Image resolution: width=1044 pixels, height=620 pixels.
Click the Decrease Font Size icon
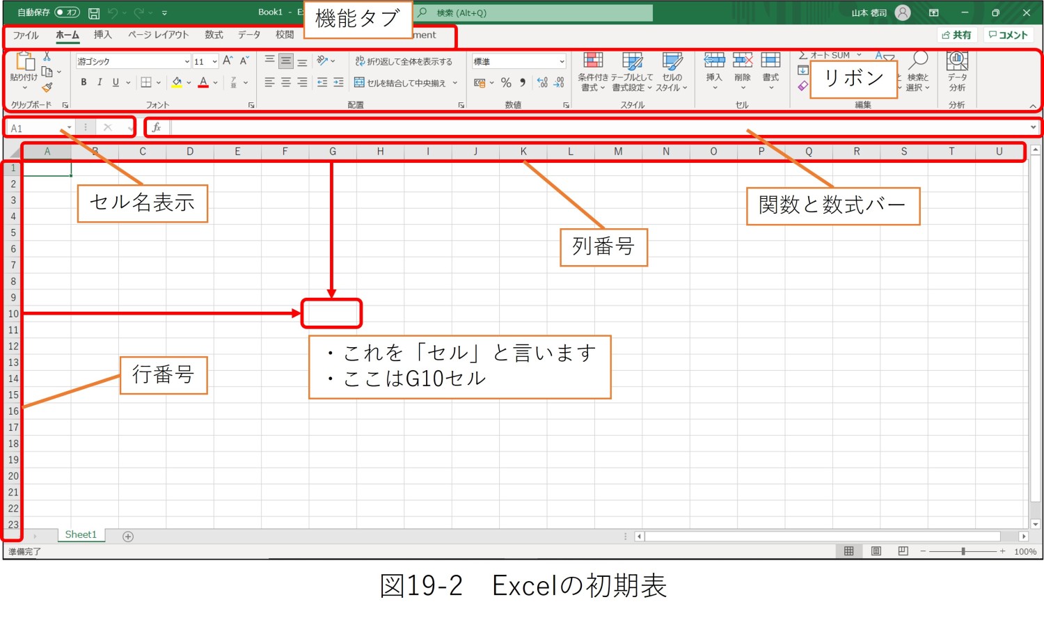click(x=244, y=61)
